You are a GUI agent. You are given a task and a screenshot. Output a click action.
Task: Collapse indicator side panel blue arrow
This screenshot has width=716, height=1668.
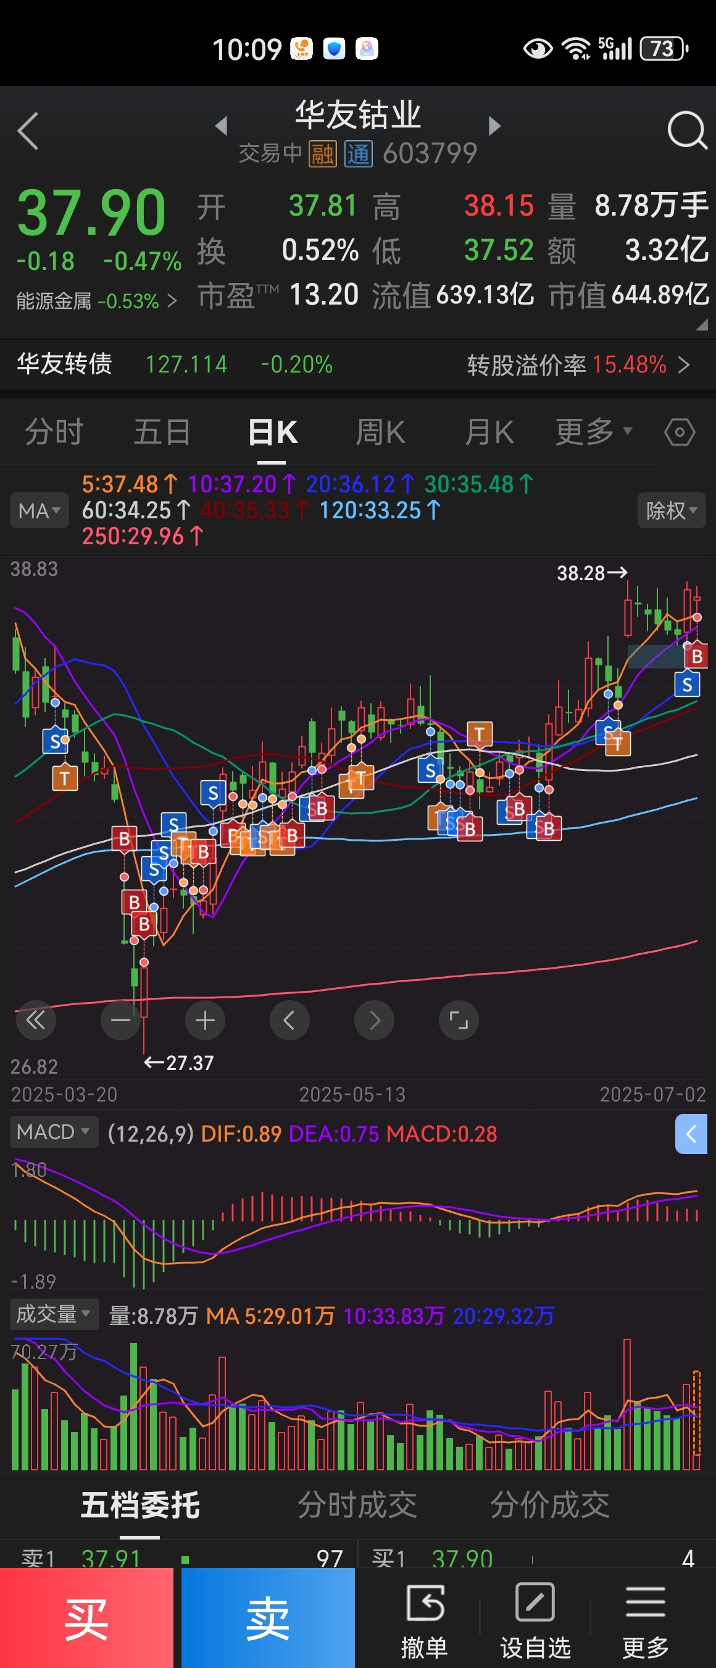691,1134
